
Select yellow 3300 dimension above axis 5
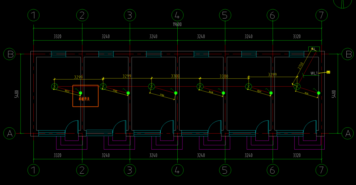point(224,76)
